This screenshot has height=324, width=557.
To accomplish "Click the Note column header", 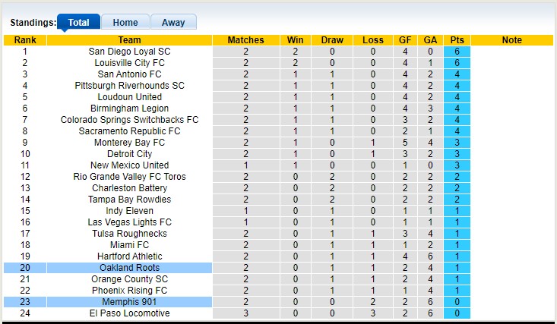I will pos(511,40).
